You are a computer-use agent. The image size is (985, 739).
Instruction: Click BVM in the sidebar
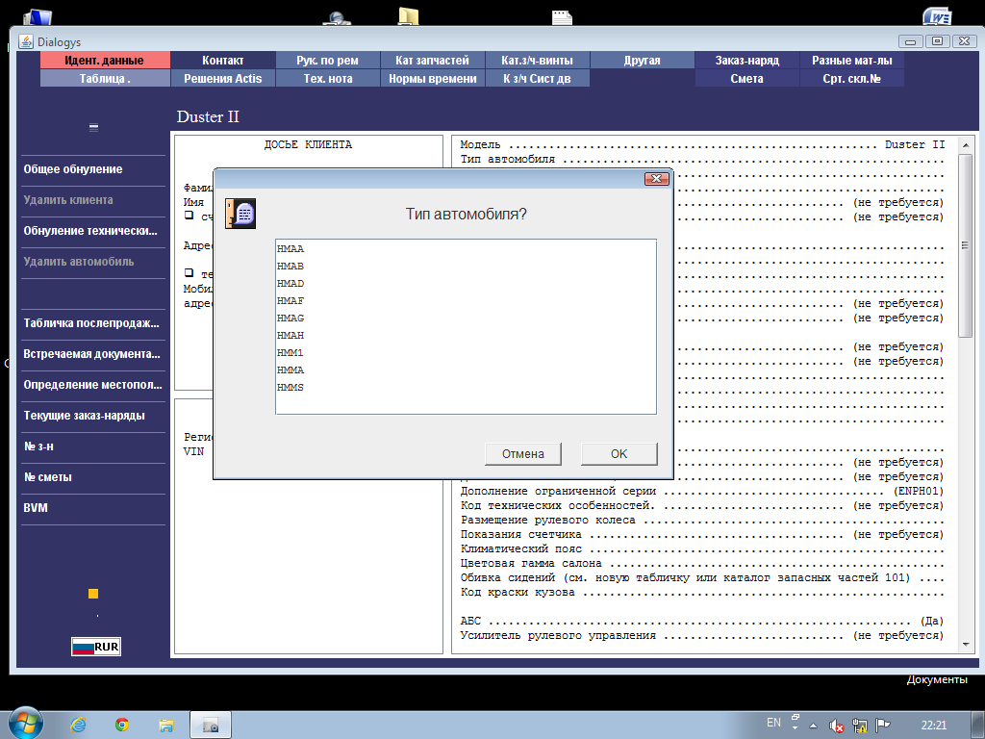coord(93,508)
